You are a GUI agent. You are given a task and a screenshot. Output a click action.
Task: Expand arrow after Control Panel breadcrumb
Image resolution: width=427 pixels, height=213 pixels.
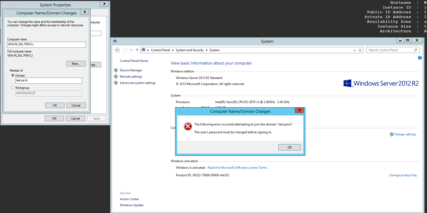click(173, 50)
